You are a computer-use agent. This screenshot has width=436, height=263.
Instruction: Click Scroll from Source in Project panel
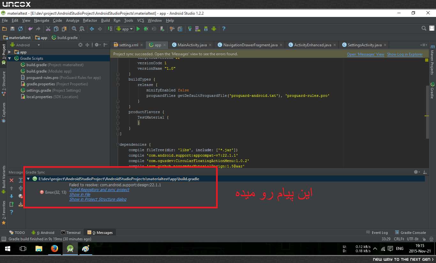tap(80, 45)
